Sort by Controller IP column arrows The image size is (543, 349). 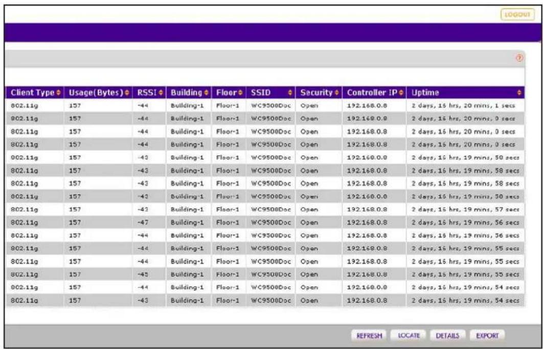click(401, 92)
